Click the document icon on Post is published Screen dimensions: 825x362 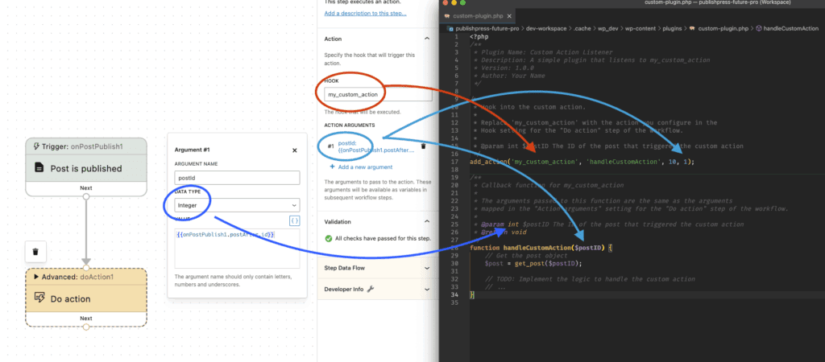(39, 169)
